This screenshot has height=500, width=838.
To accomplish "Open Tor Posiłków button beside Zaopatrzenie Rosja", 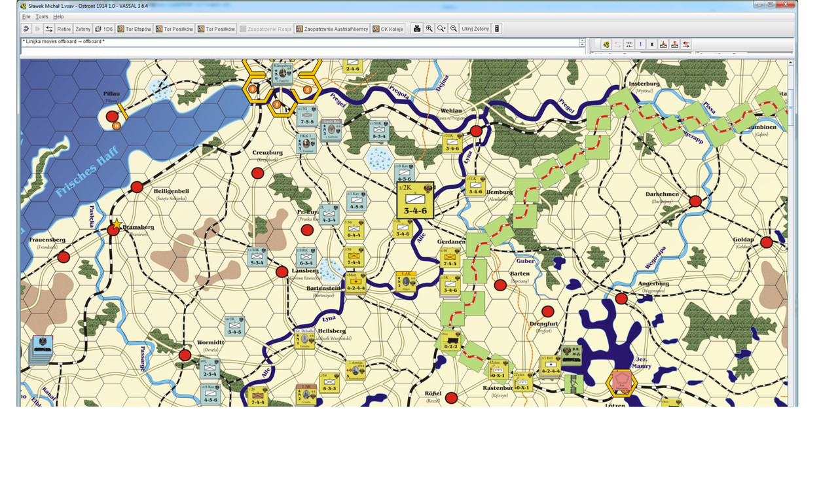I will (216, 29).
